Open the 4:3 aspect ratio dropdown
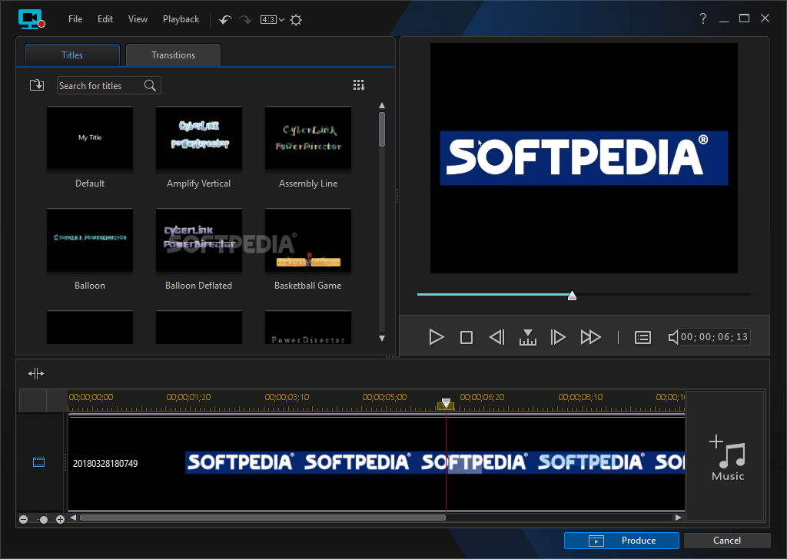 (x=272, y=19)
